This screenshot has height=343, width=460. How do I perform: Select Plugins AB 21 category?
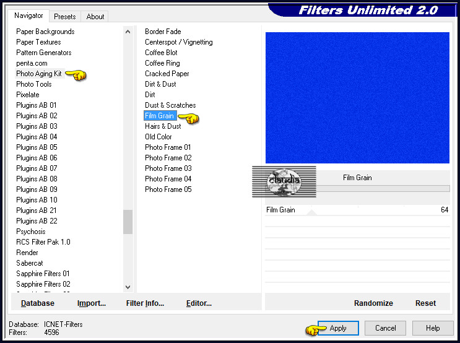37,211
